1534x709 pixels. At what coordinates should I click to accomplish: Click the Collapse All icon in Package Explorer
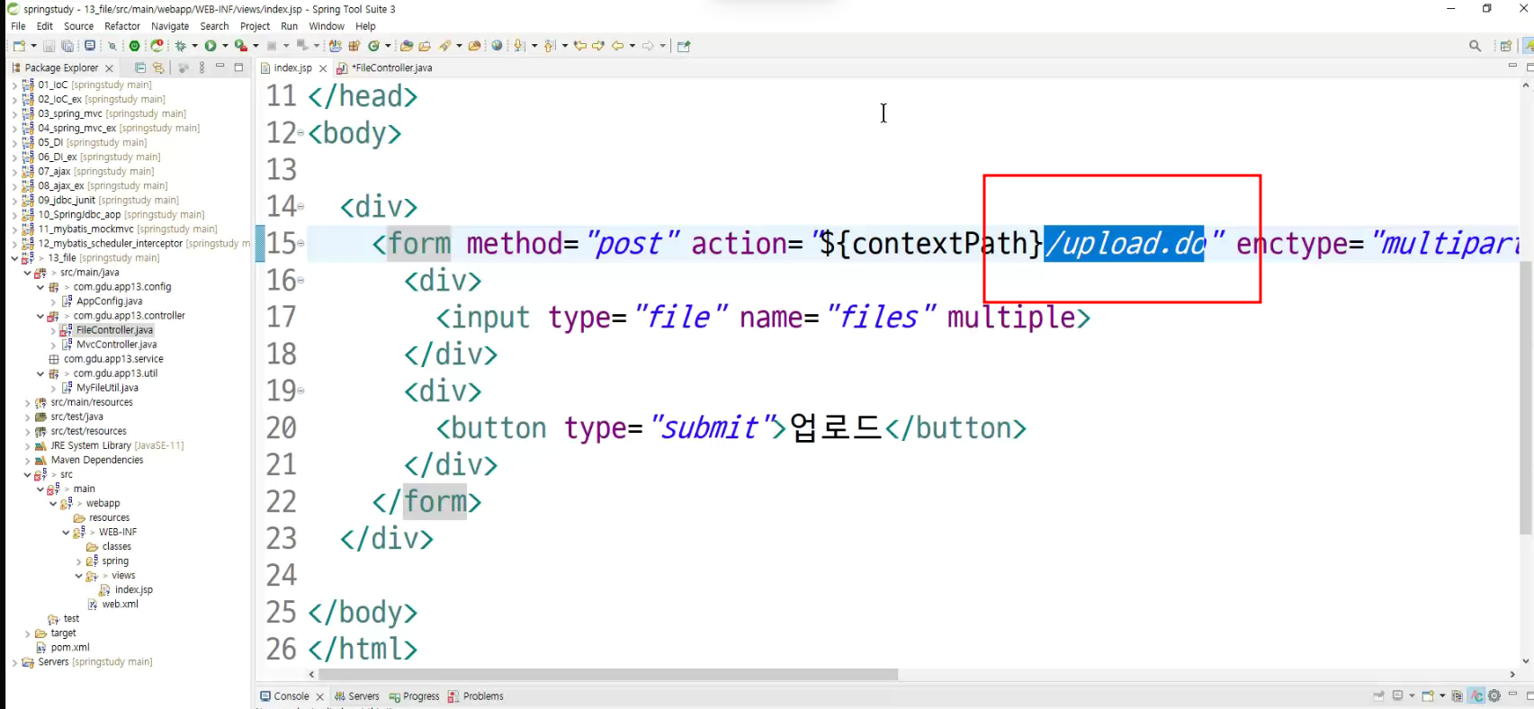tap(140, 67)
